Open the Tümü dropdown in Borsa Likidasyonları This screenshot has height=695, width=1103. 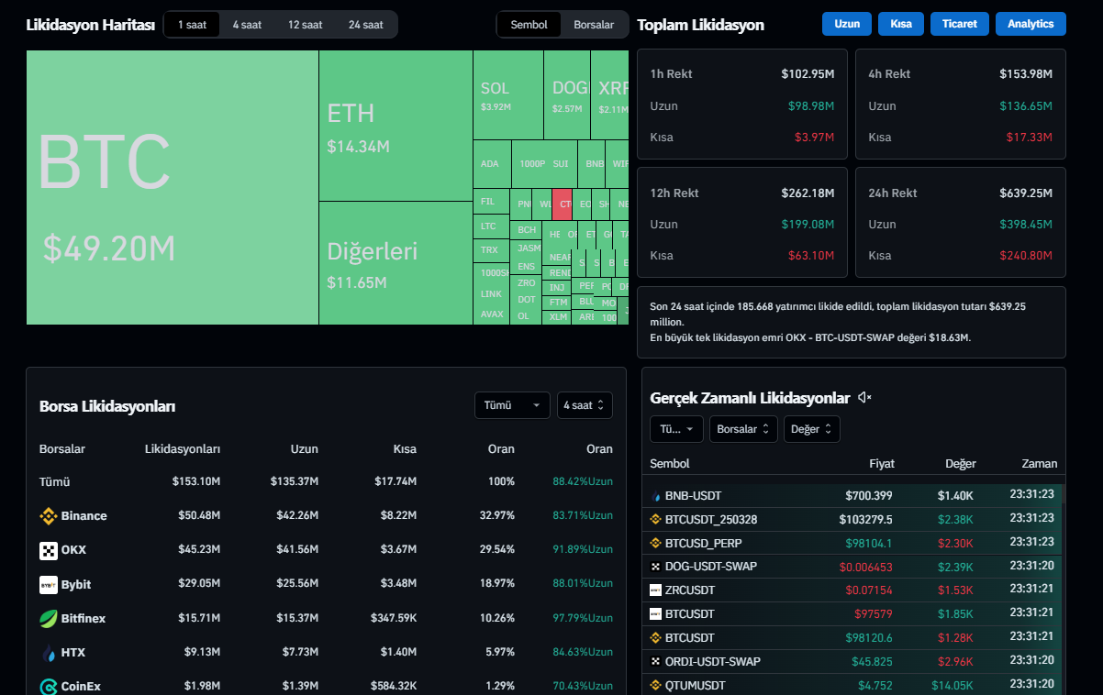click(511, 405)
